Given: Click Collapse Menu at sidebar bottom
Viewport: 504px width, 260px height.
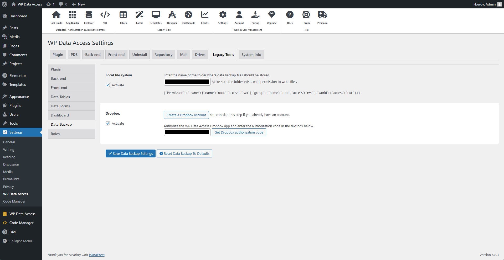Looking at the screenshot, I should click(x=20, y=241).
